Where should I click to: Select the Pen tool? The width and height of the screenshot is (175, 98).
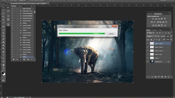click(x=3, y=52)
